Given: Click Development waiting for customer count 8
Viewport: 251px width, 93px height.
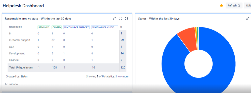Looking at the screenshot, I should (x=92, y=53).
